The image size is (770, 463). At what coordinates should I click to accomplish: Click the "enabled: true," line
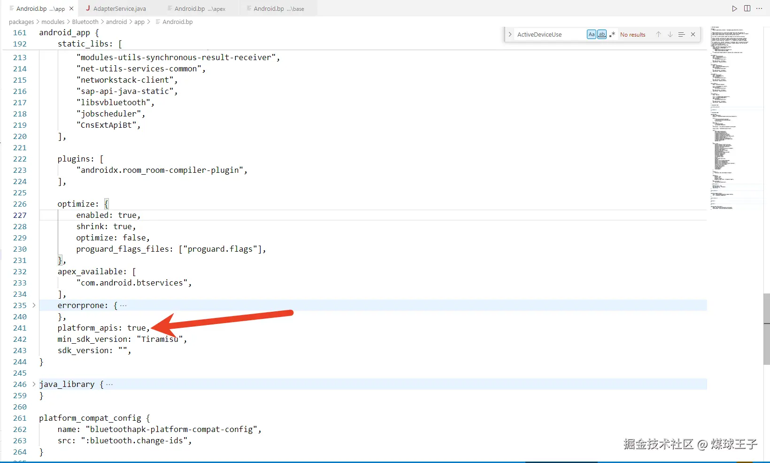[x=108, y=215]
